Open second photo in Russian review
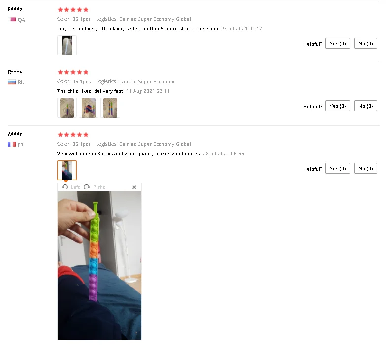The image size is (387, 347). click(x=89, y=108)
